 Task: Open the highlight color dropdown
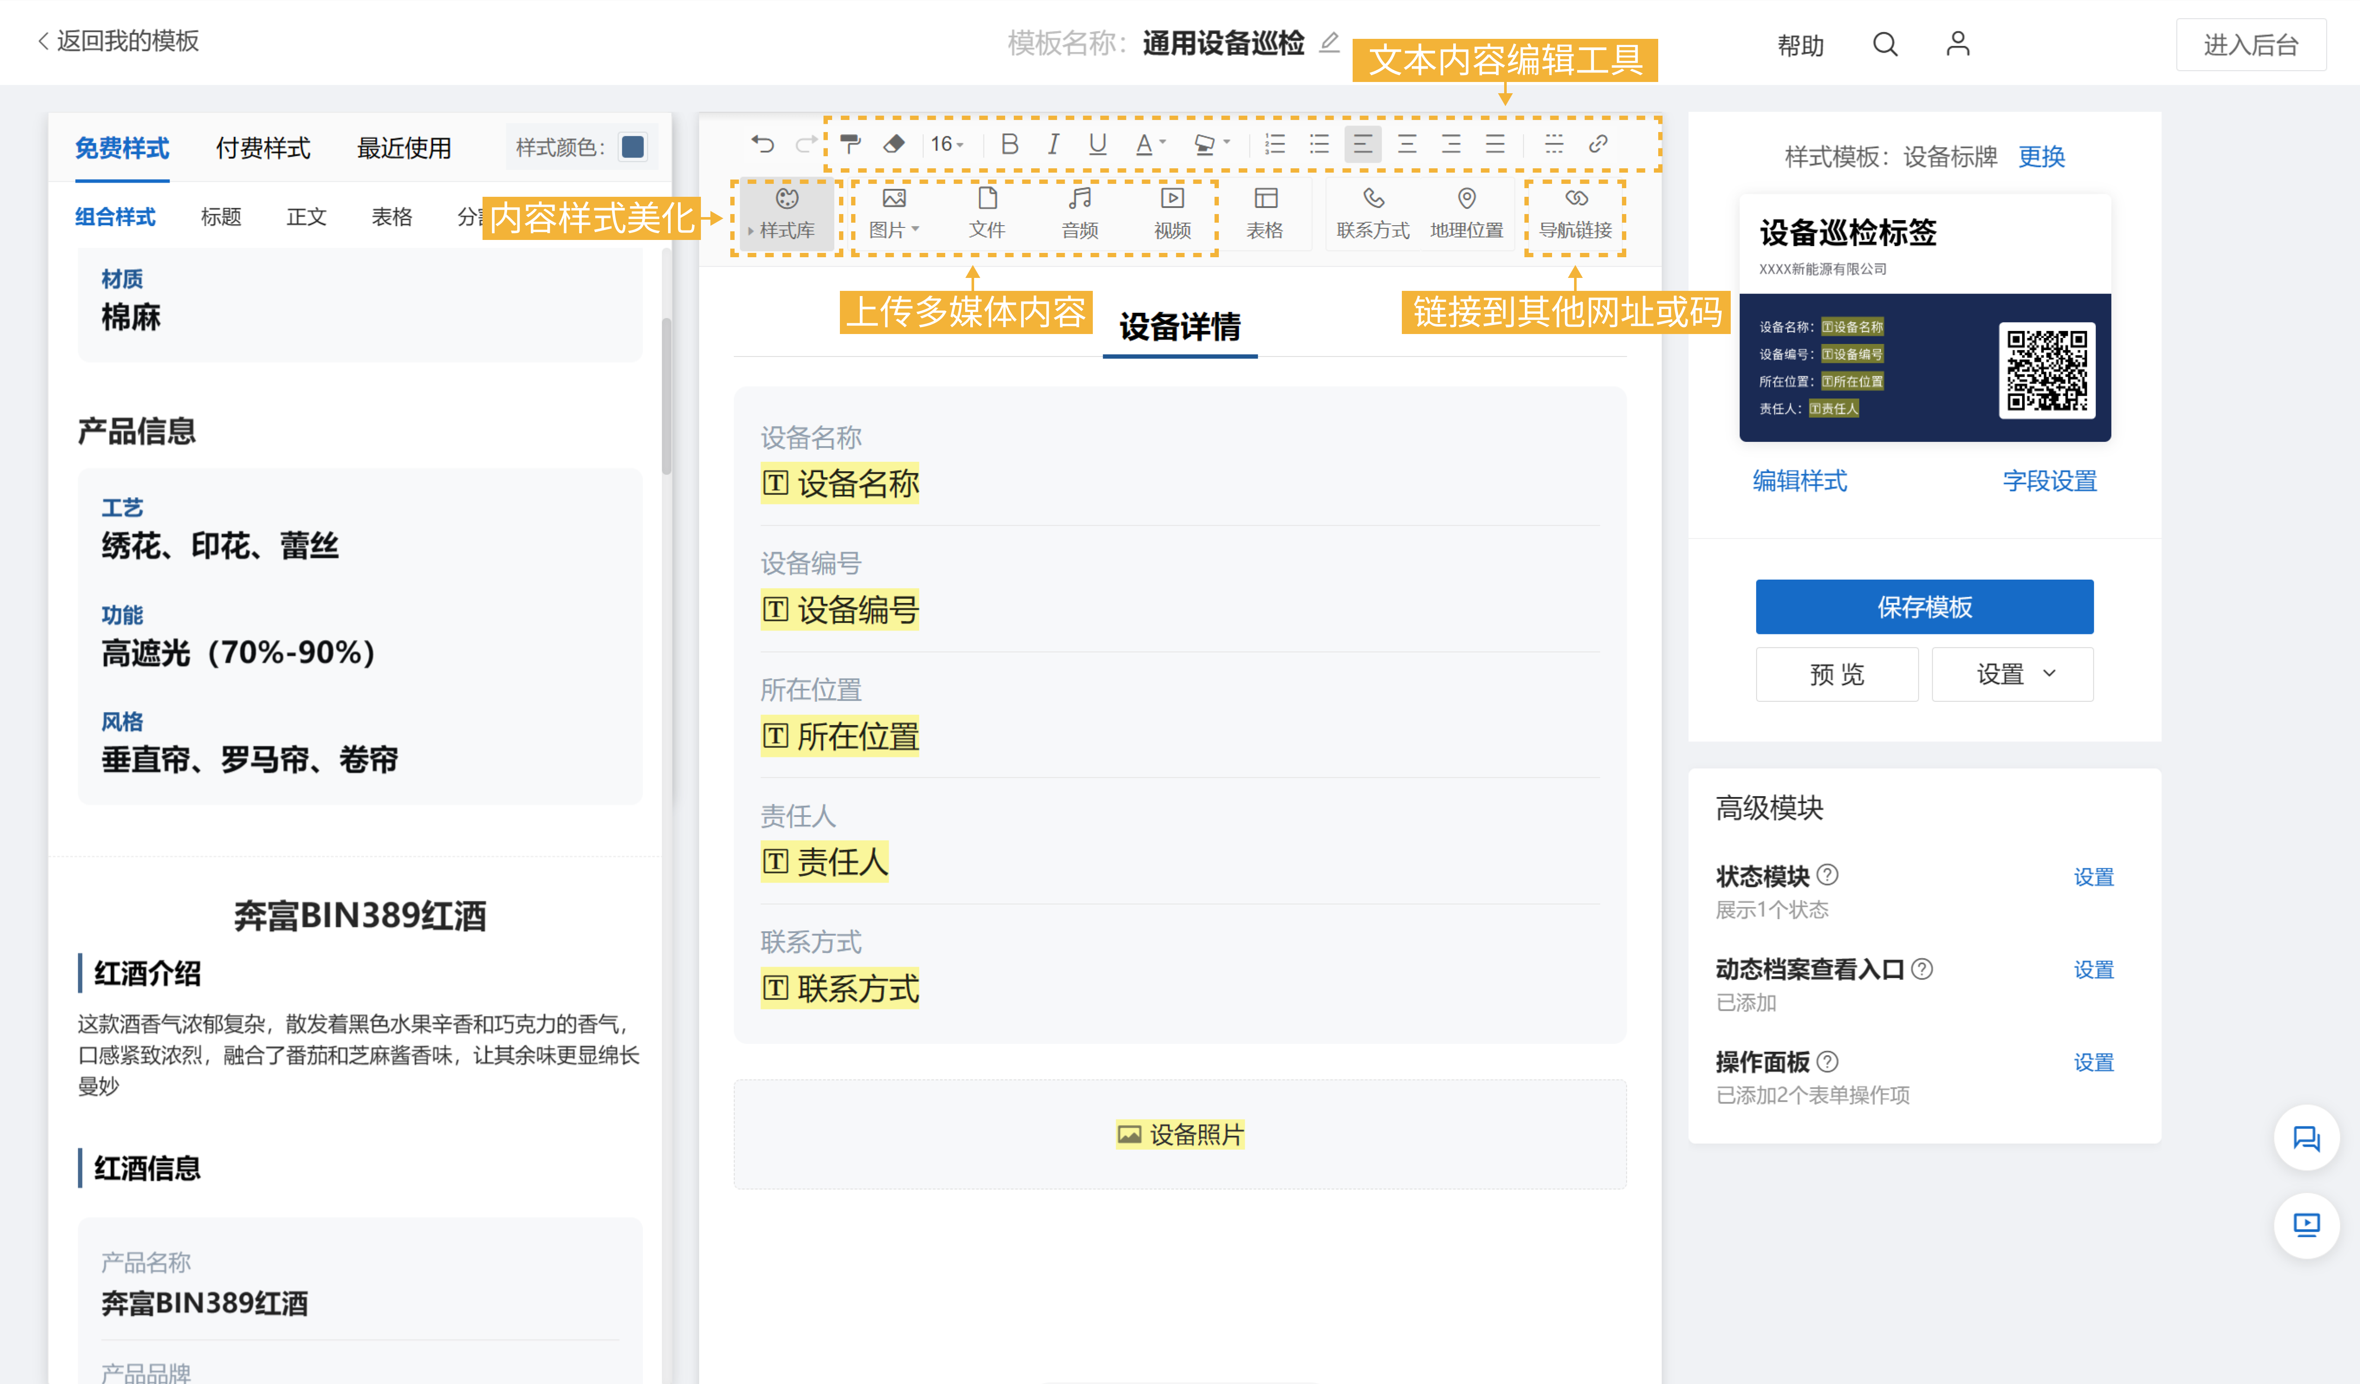click(1212, 144)
